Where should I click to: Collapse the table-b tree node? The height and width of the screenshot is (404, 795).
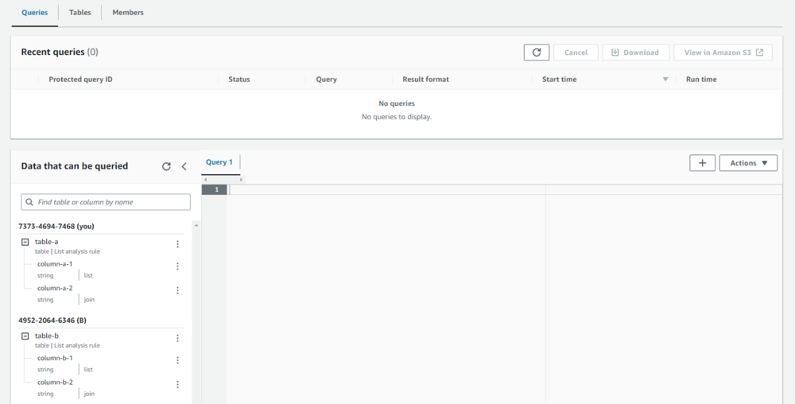pyautogui.click(x=25, y=336)
